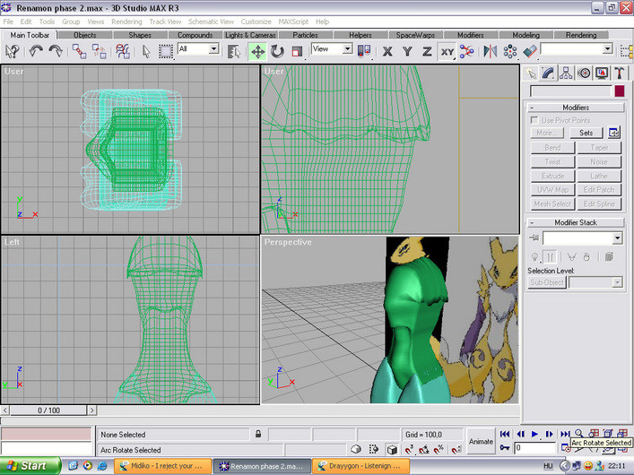Open the Display command panel
634x475 pixels.
pyautogui.click(x=601, y=73)
